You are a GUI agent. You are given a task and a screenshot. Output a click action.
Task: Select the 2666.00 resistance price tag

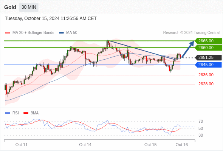pos(208,41)
